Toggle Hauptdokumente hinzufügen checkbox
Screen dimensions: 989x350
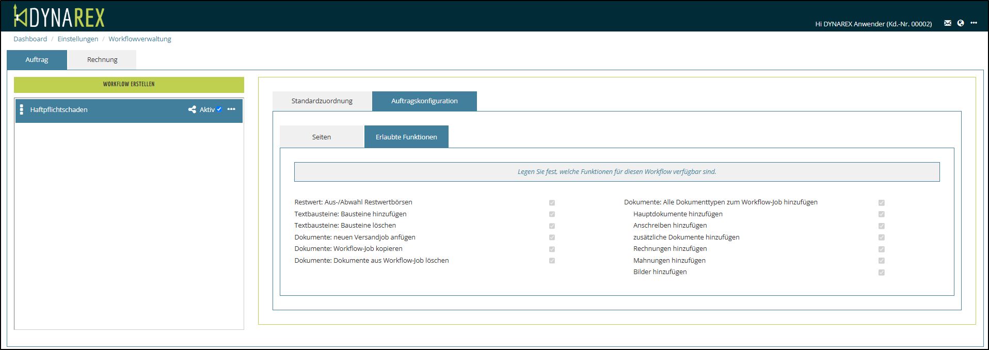click(x=881, y=214)
